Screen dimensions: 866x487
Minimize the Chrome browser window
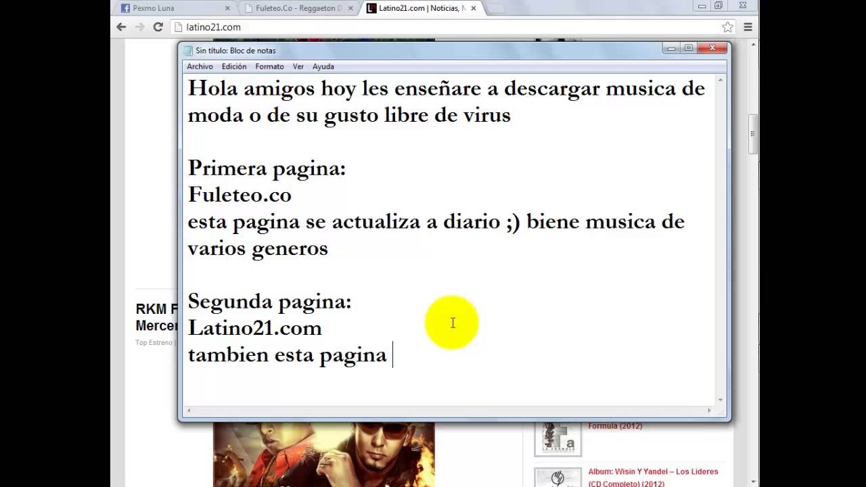click(x=702, y=6)
